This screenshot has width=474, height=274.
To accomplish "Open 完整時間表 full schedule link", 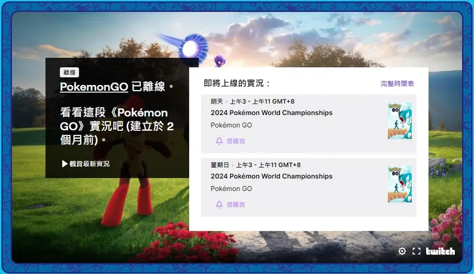I will pos(397,84).
